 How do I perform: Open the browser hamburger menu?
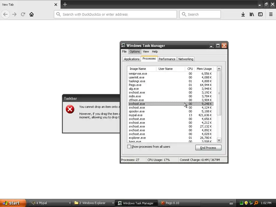[x=271, y=14]
